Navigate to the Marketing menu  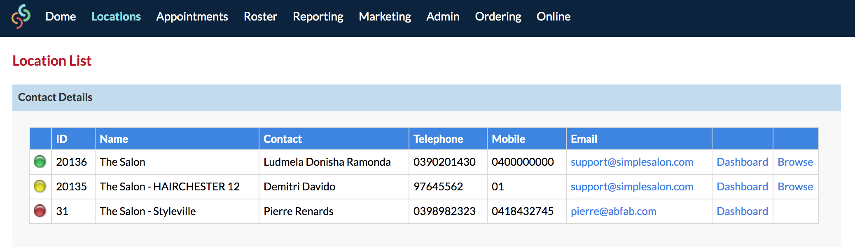[385, 16]
